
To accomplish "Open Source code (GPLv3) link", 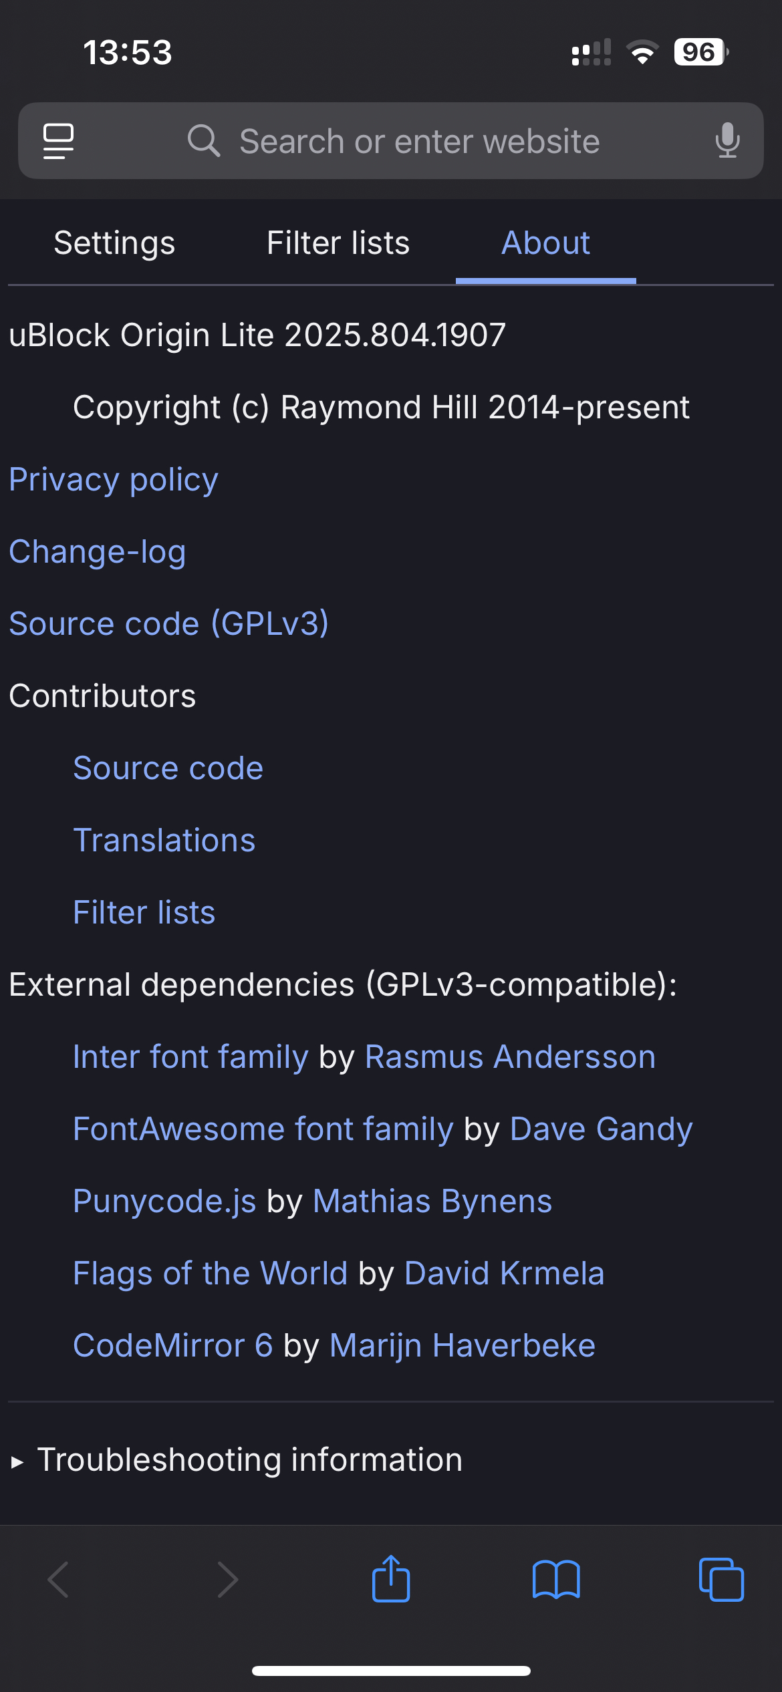I will pos(169,624).
